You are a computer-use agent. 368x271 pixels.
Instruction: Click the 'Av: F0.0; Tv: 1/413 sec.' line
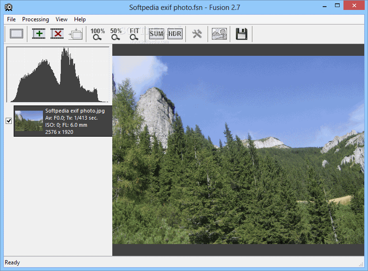click(71, 118)
